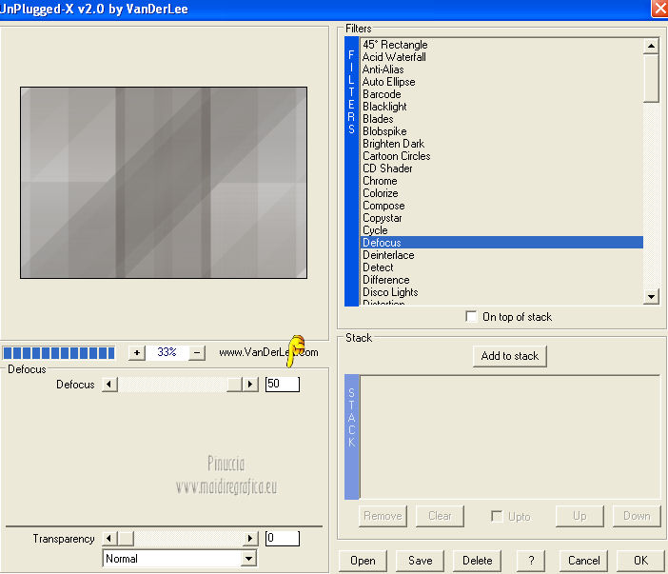
Task: Click the 33% zoom level display
Action: [167, 352]
